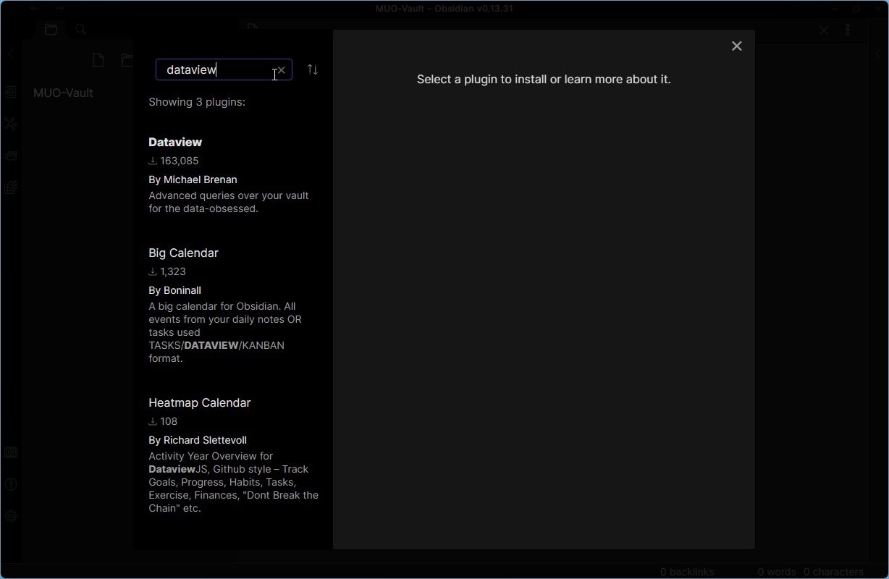Open Settings gear in left ribbon
The image size is (889, 579).
point(10,516)
